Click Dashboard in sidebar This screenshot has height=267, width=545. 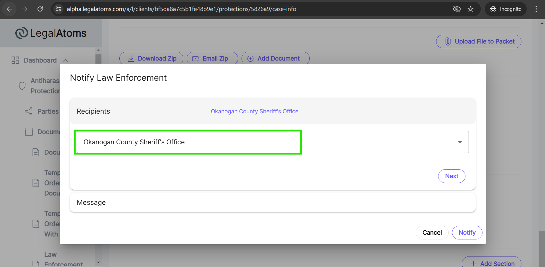[40, 60]
